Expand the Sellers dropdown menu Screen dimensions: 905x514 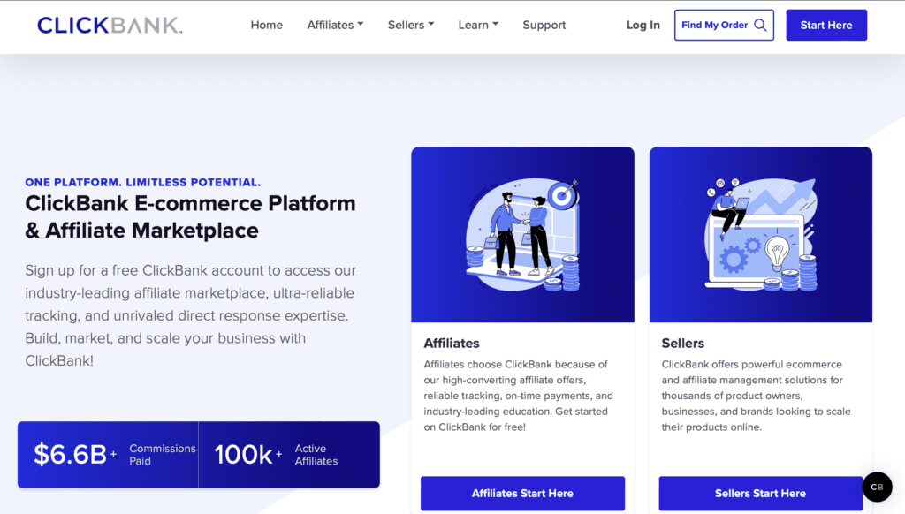click(411, 25)
